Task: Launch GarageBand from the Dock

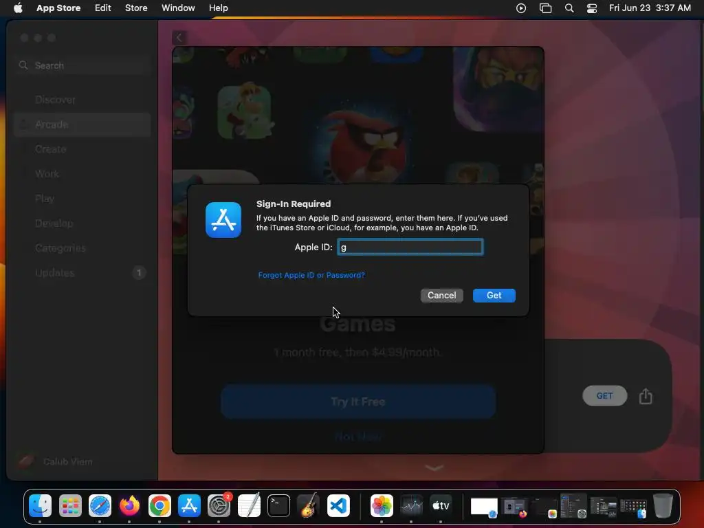Action: pyautogui.click(x=309, y=505)
